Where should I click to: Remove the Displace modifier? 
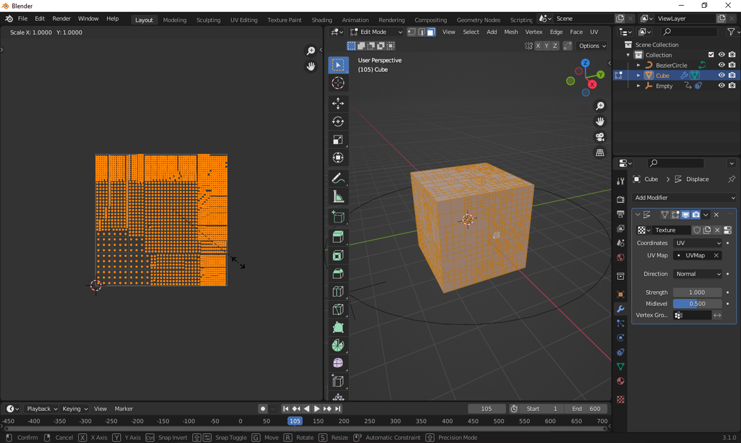(x=716, y=215)
